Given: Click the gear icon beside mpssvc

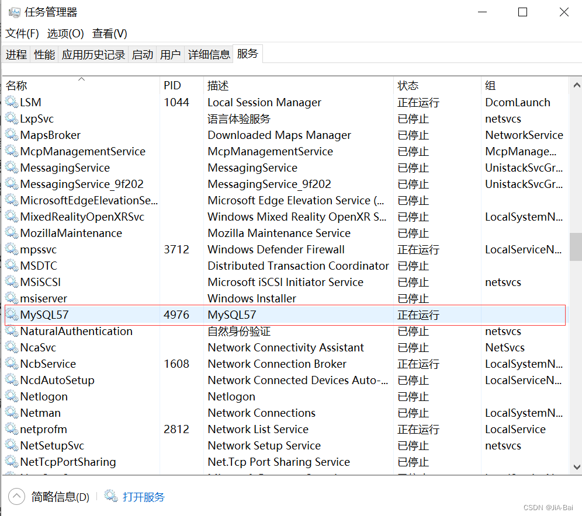Looking at the screenshot, I should 12,249.
